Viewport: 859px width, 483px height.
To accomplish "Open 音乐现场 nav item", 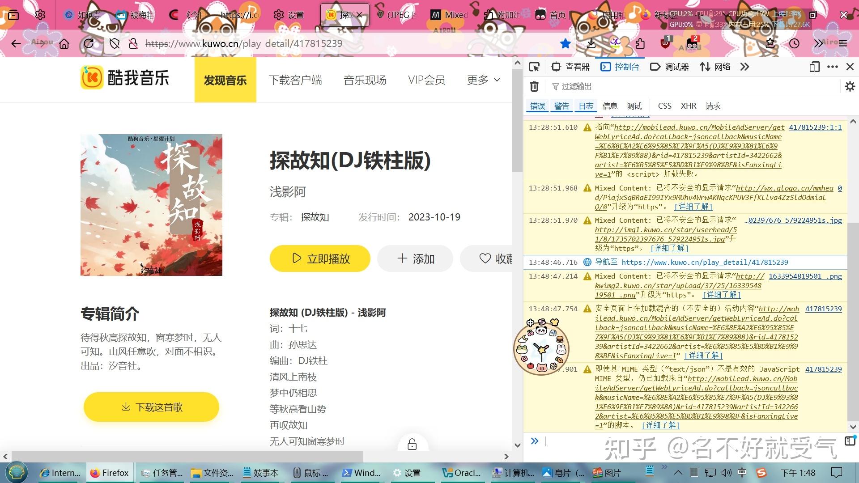I will click(365, 80).
